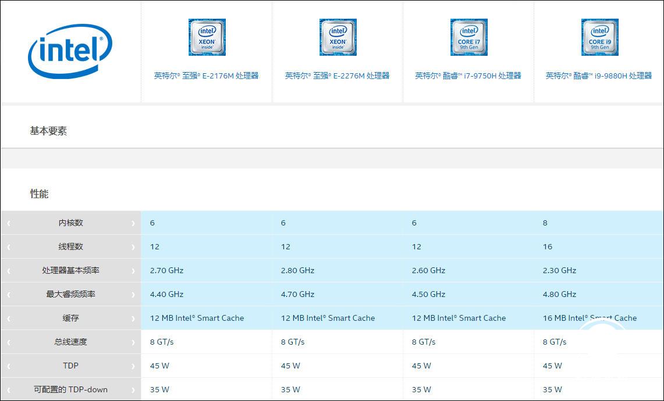
Task: Open 英特尔 至强 E-2176M 处理器 link
Action: click(x=206, y=76)
